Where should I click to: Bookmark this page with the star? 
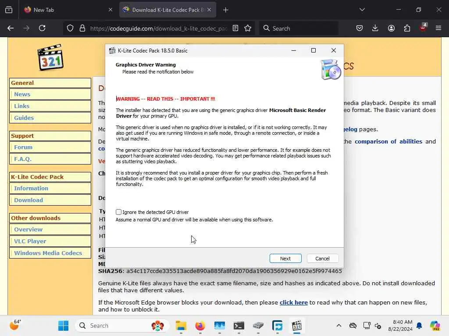point(248,28)
